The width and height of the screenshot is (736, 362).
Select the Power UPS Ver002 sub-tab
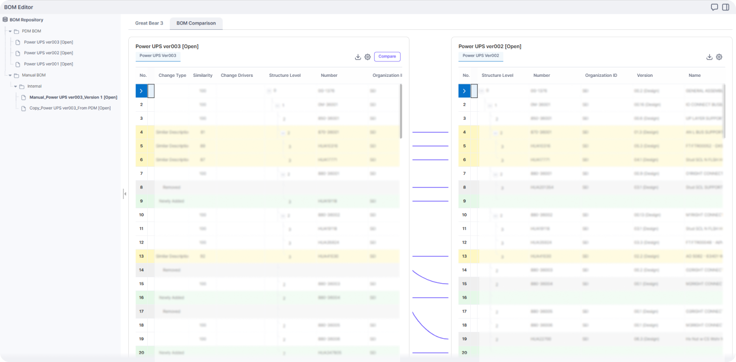click(x=480, y=56)
